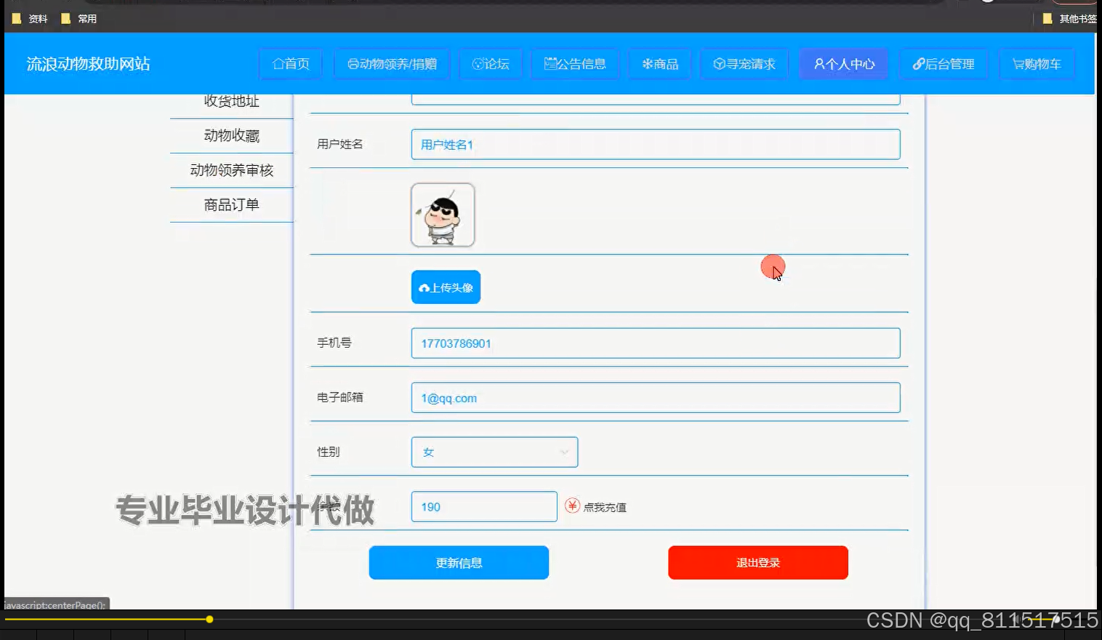The height and width of the screenshot is (640, 1102).
Task: Expand the 性别 gender dropdown
Action: coord(564,452)
